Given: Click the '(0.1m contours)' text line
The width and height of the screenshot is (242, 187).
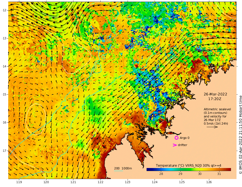Looking at the screenshot, I should click(x=215, y=113).
